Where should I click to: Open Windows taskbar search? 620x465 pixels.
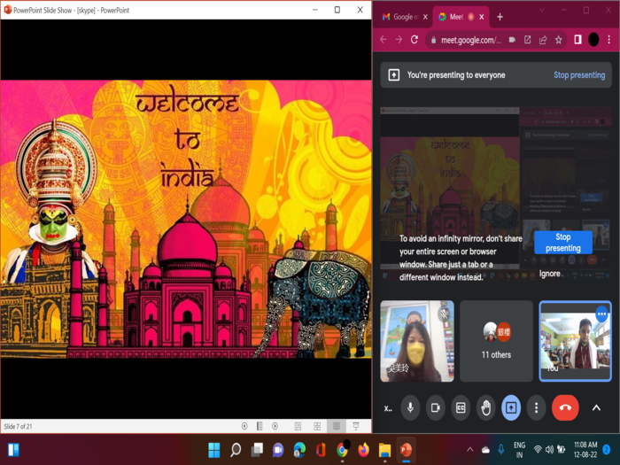236,450
